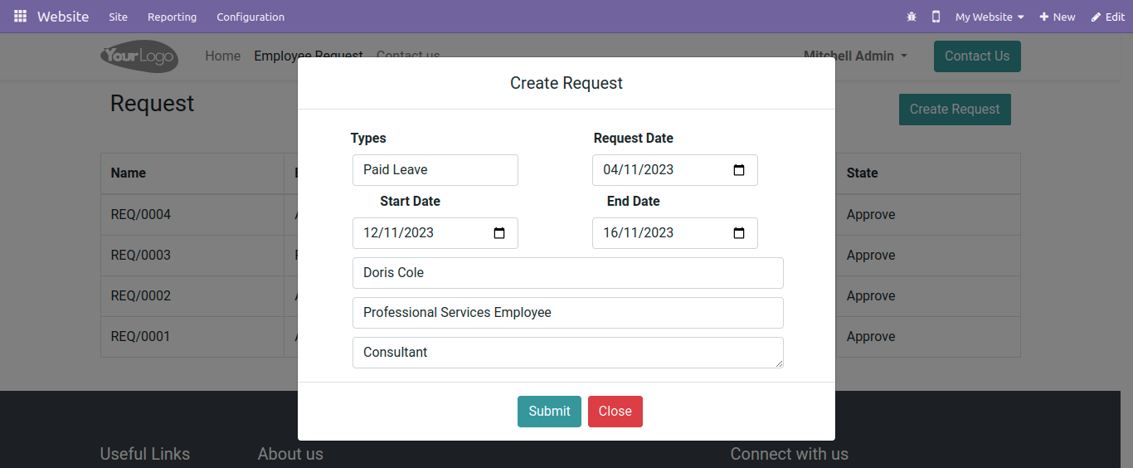Image resolution: width=1133 pixels, height=468 pixels.
Task: Click the plus New icon
Action: [1044, 17]
